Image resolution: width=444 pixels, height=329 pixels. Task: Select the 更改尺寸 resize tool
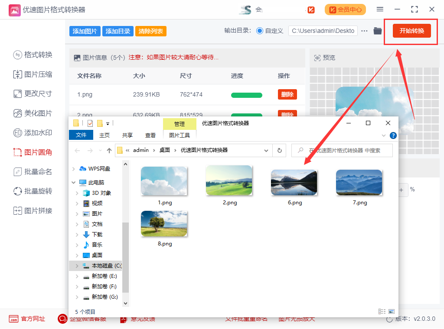(x=33, y=94)
